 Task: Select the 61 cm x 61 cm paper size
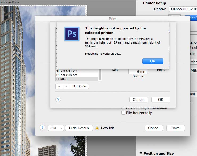point(77,71)
